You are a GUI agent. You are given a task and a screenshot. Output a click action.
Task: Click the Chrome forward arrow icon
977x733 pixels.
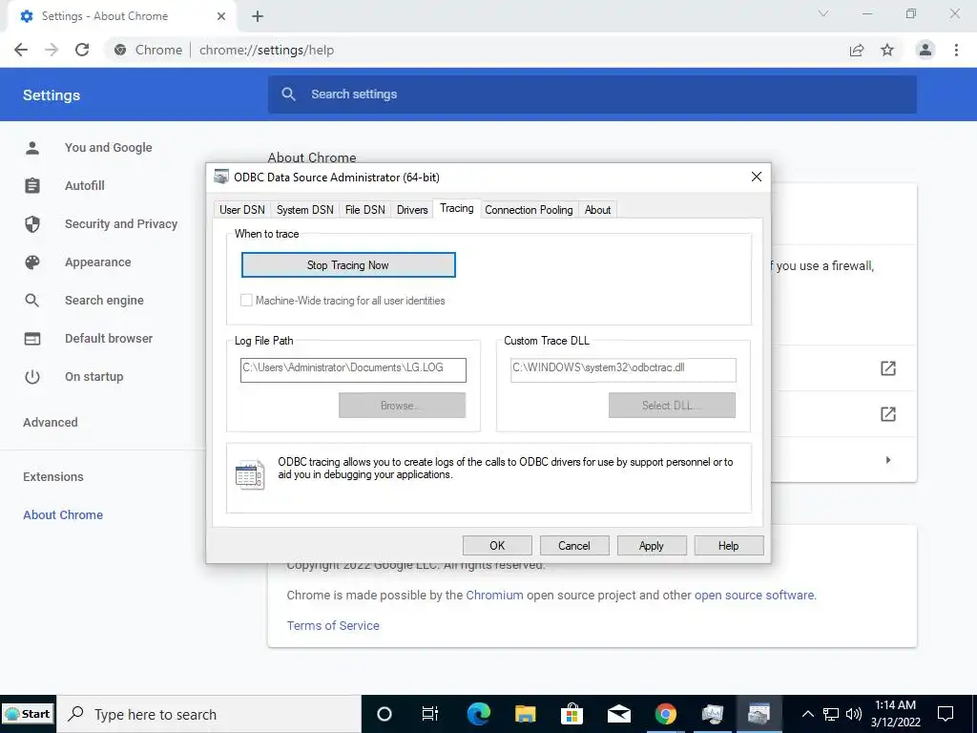[52, 50]
